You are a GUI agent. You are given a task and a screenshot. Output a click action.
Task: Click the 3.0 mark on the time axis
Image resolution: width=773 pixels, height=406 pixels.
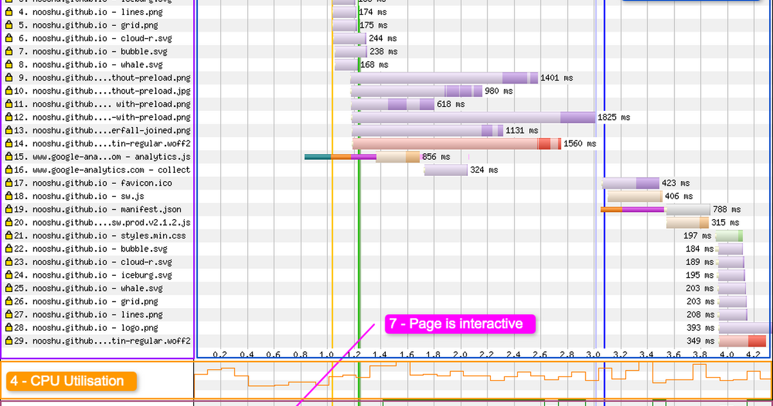click(593, 354)
